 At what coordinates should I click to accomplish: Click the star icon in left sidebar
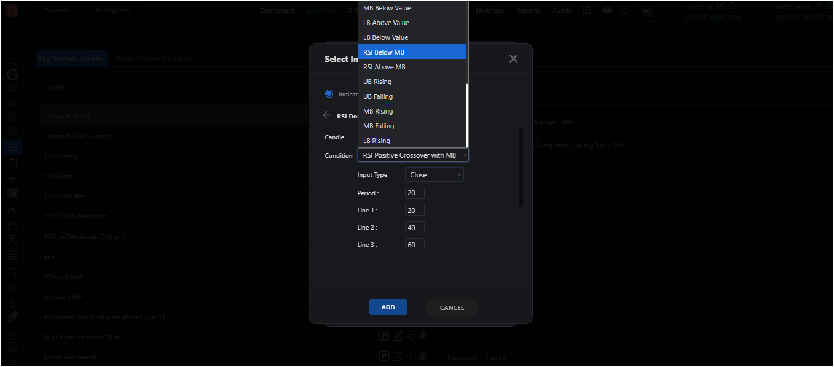click(12, 102)
